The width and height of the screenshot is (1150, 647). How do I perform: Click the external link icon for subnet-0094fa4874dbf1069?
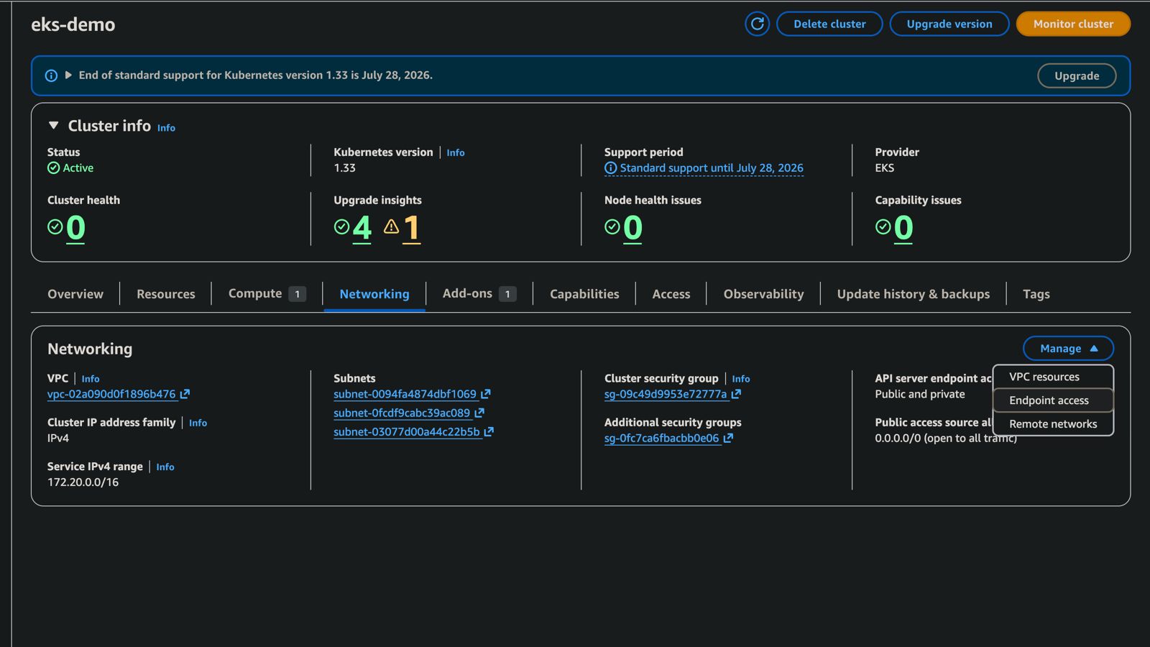coord(486,394)
